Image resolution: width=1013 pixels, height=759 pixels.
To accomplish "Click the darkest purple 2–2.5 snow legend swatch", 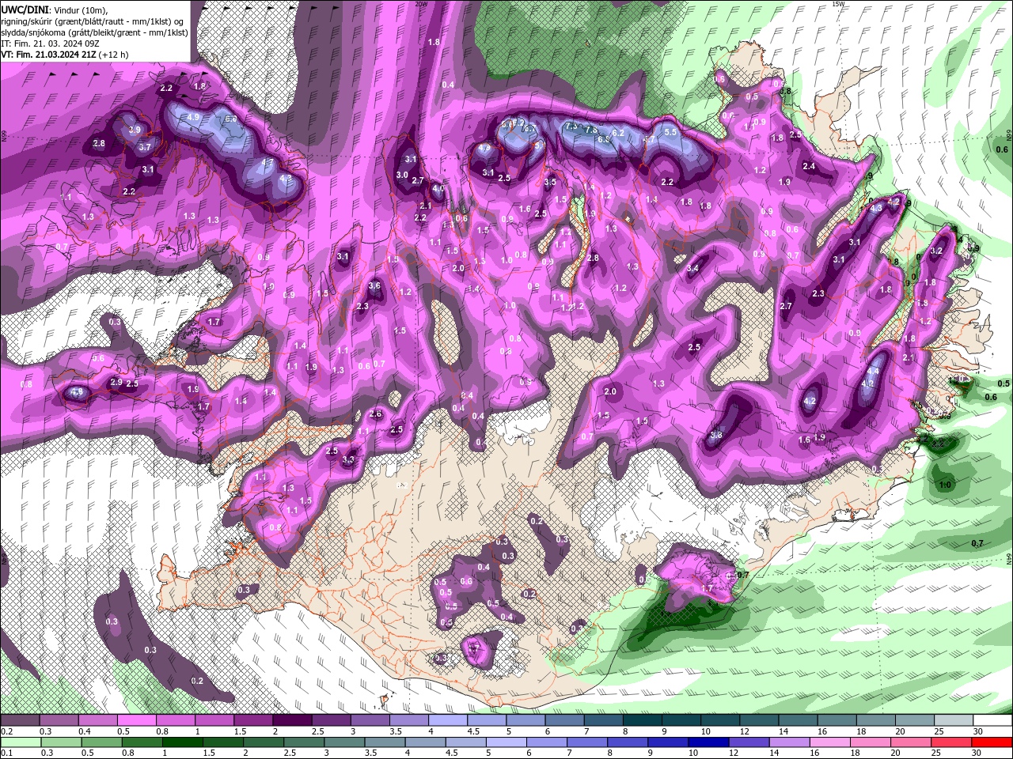I will pyautogui.click(x=292, y=720).
